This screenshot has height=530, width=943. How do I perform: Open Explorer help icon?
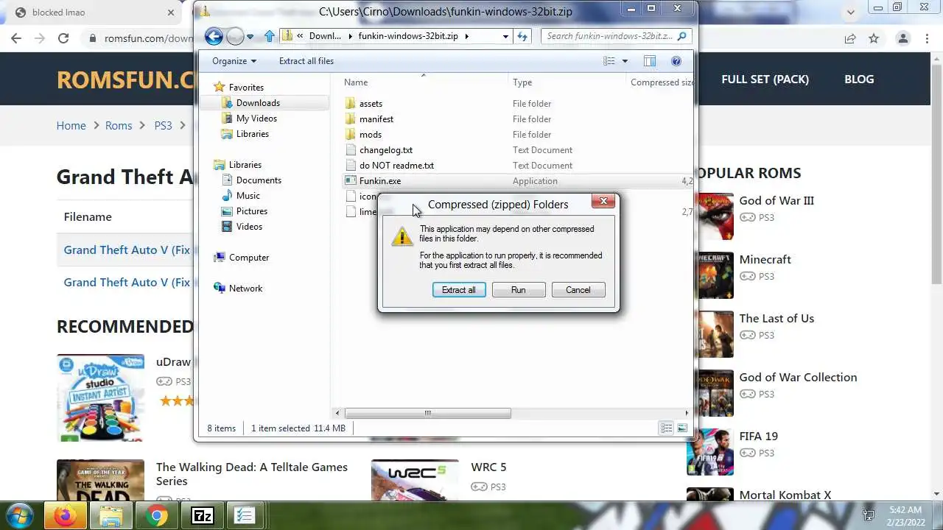676,61
